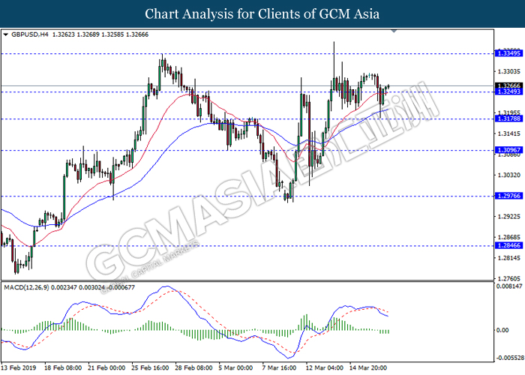Select the 1.33495 price level label
Viewport: 525px width, 375px height.
[x=509, y=53]
